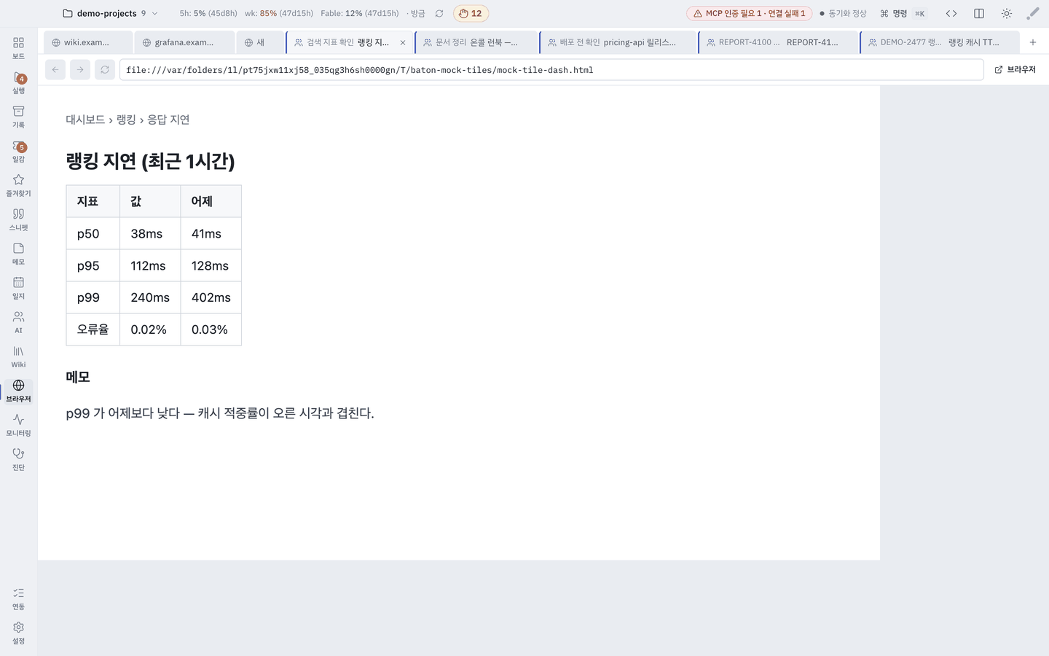Click the 240ms cell in p99 row
This screenshot has height=656, width=1049.
(150, 297)
